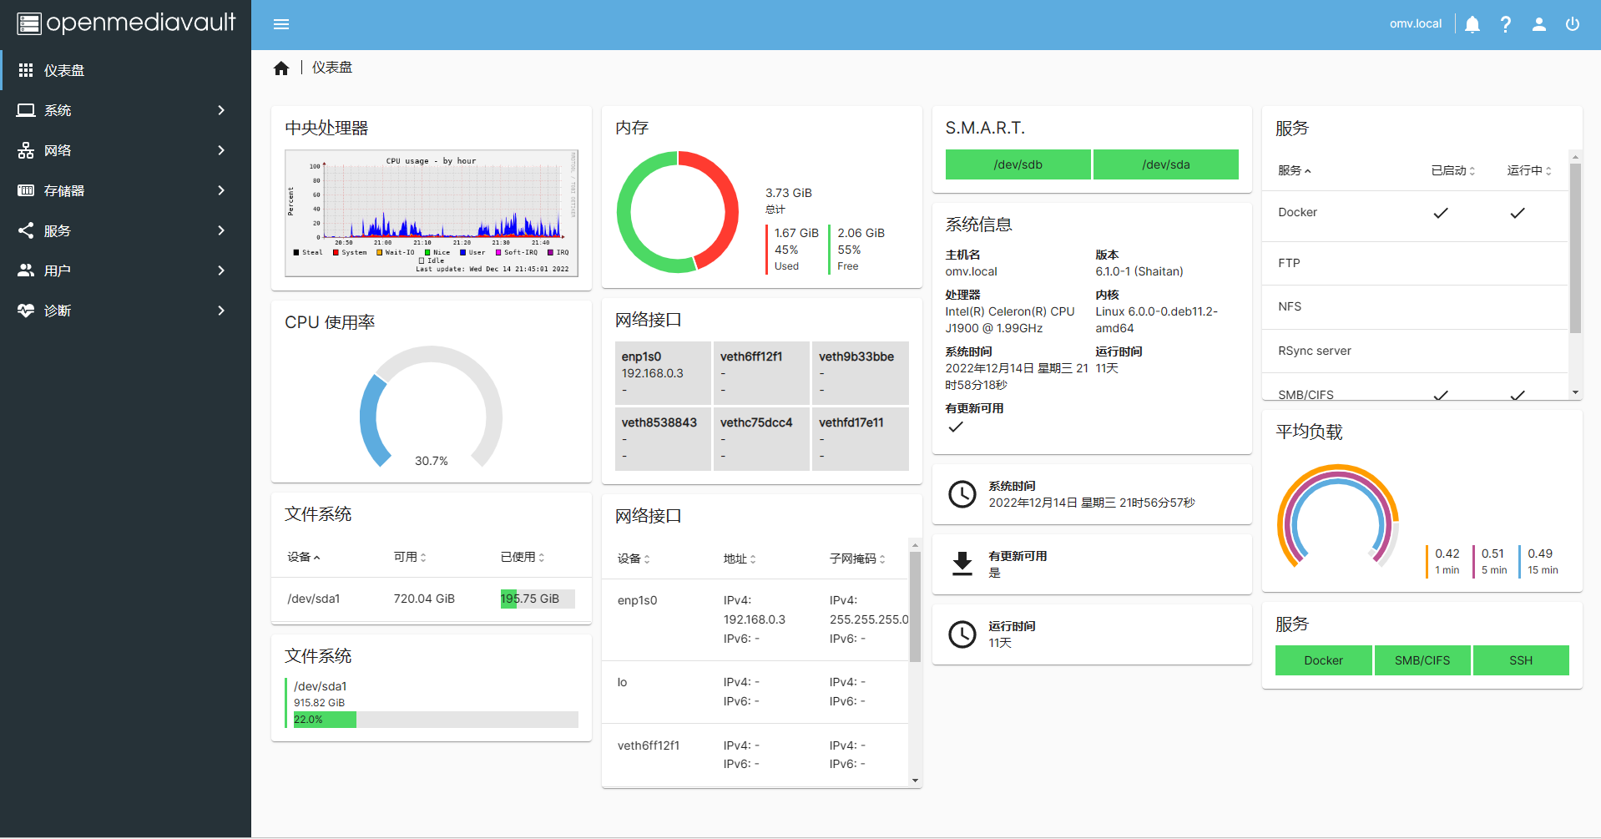Open the notifications bell
Screen dimensions: 1601x839
click(x=1472, y=24)
